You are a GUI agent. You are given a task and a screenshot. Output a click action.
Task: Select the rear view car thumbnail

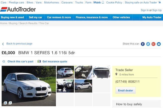pyautogui.click(x=65, y=72)
